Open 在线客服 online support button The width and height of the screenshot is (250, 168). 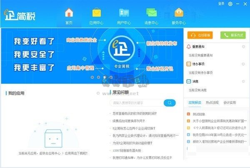[x=200, y=35]
